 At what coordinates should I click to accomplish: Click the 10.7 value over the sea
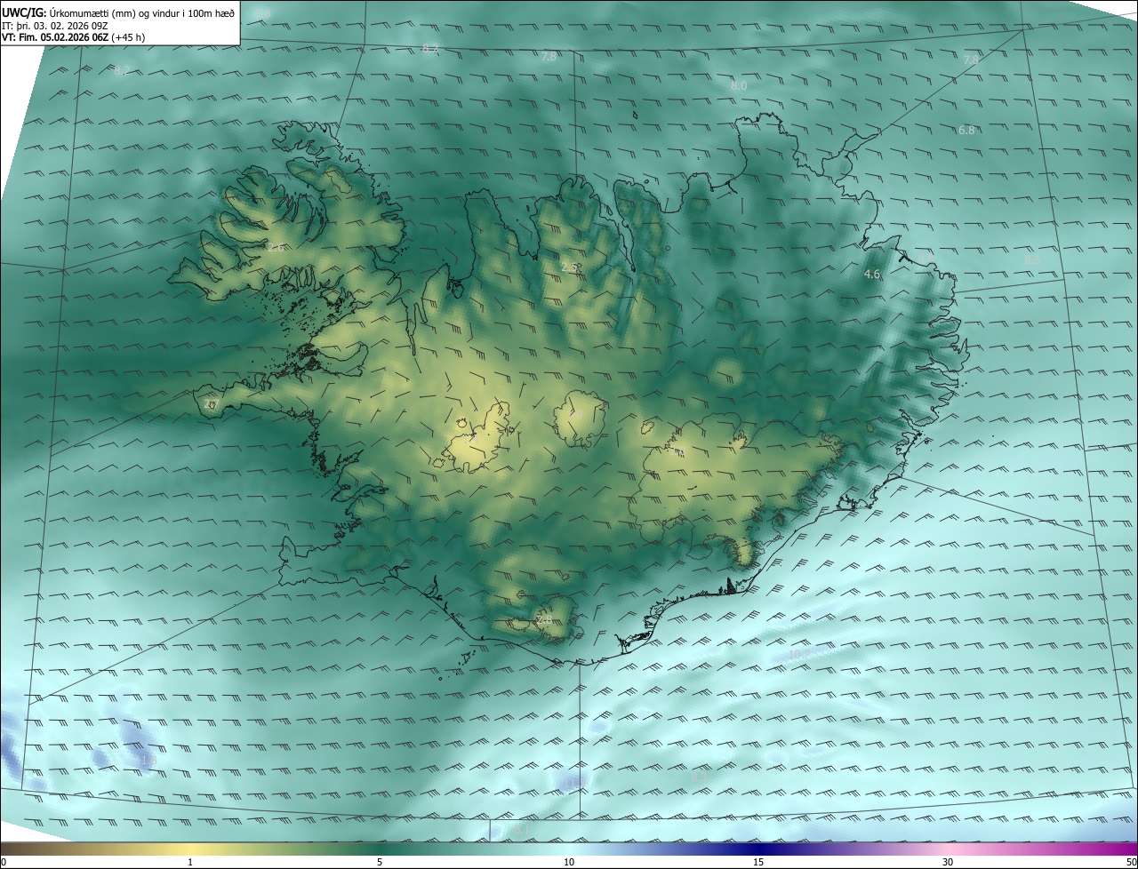[799, 655]
